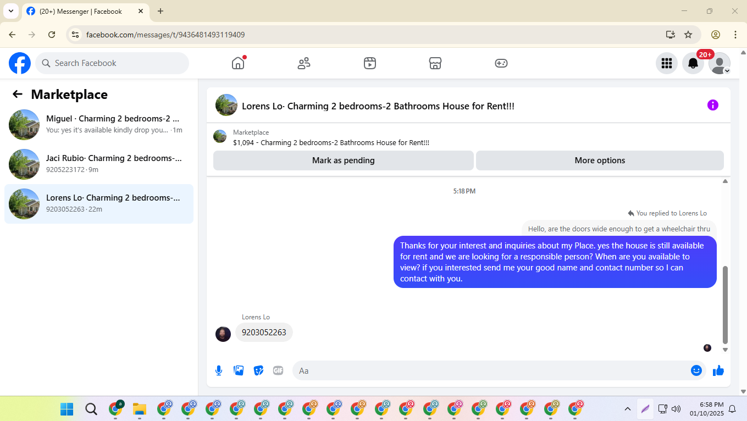Screen dimensions: 747x421
Task: Open Miguel's Marketplace conversation
Action: click(x=99, y=125)
